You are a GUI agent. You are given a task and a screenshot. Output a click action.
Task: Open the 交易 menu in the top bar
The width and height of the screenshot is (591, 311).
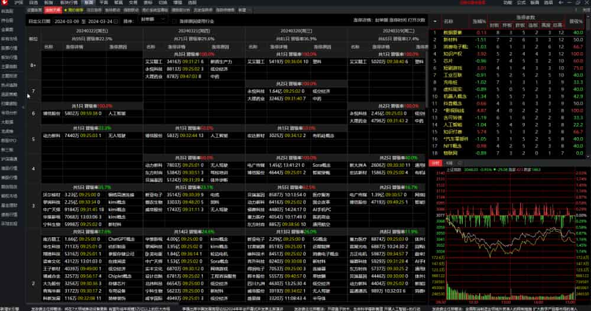tap(133, 2)
